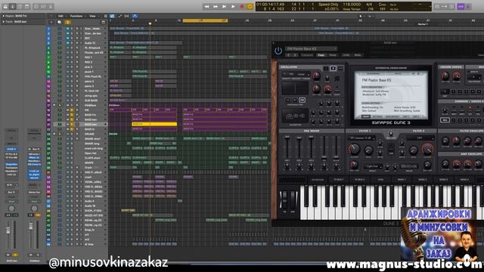Click the 4/4 time signature in LCD
484x272 pixels.
[x=369, y=5]
